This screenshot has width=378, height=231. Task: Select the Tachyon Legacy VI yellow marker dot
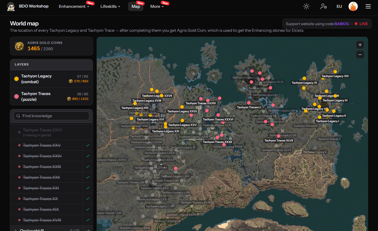304,78
